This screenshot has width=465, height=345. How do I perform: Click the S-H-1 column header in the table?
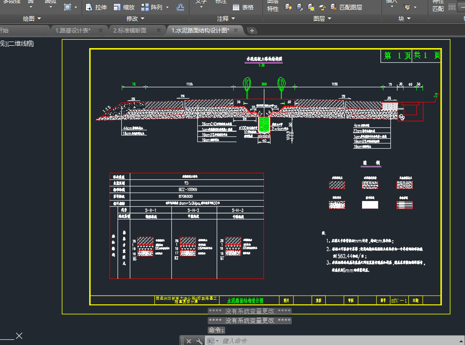151,210
